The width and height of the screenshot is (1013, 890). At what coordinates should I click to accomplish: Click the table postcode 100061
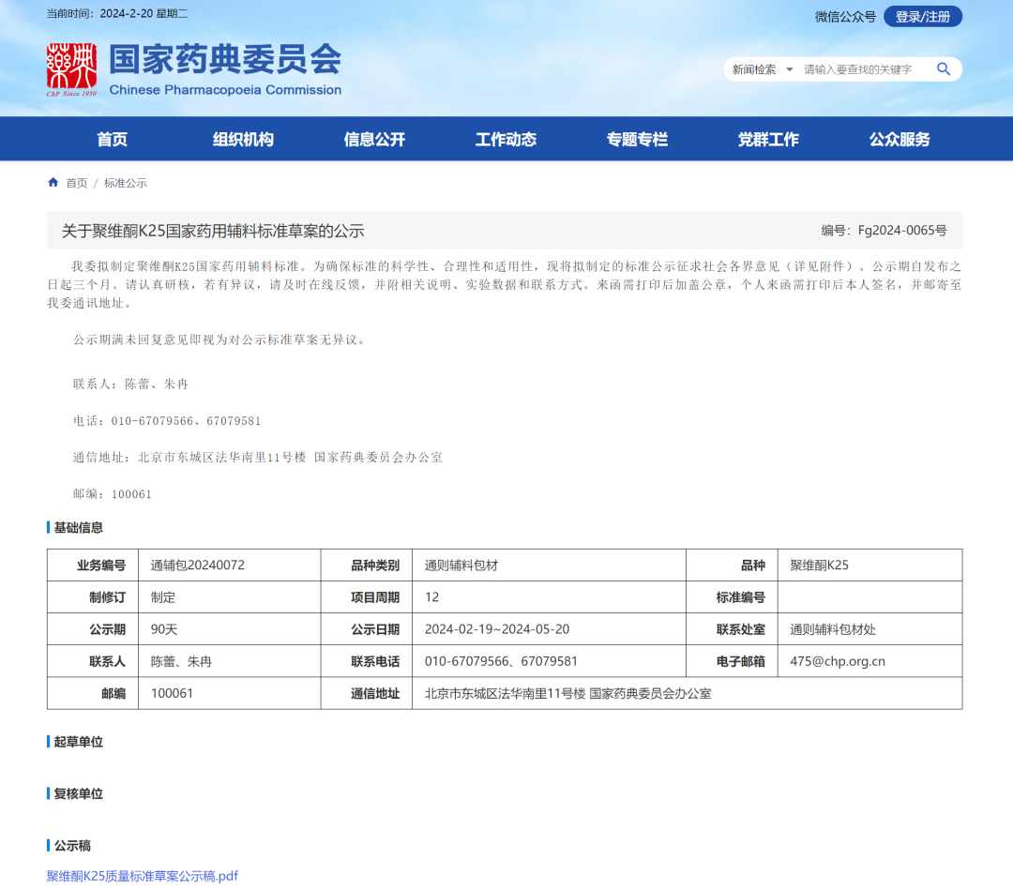point(230,693)
